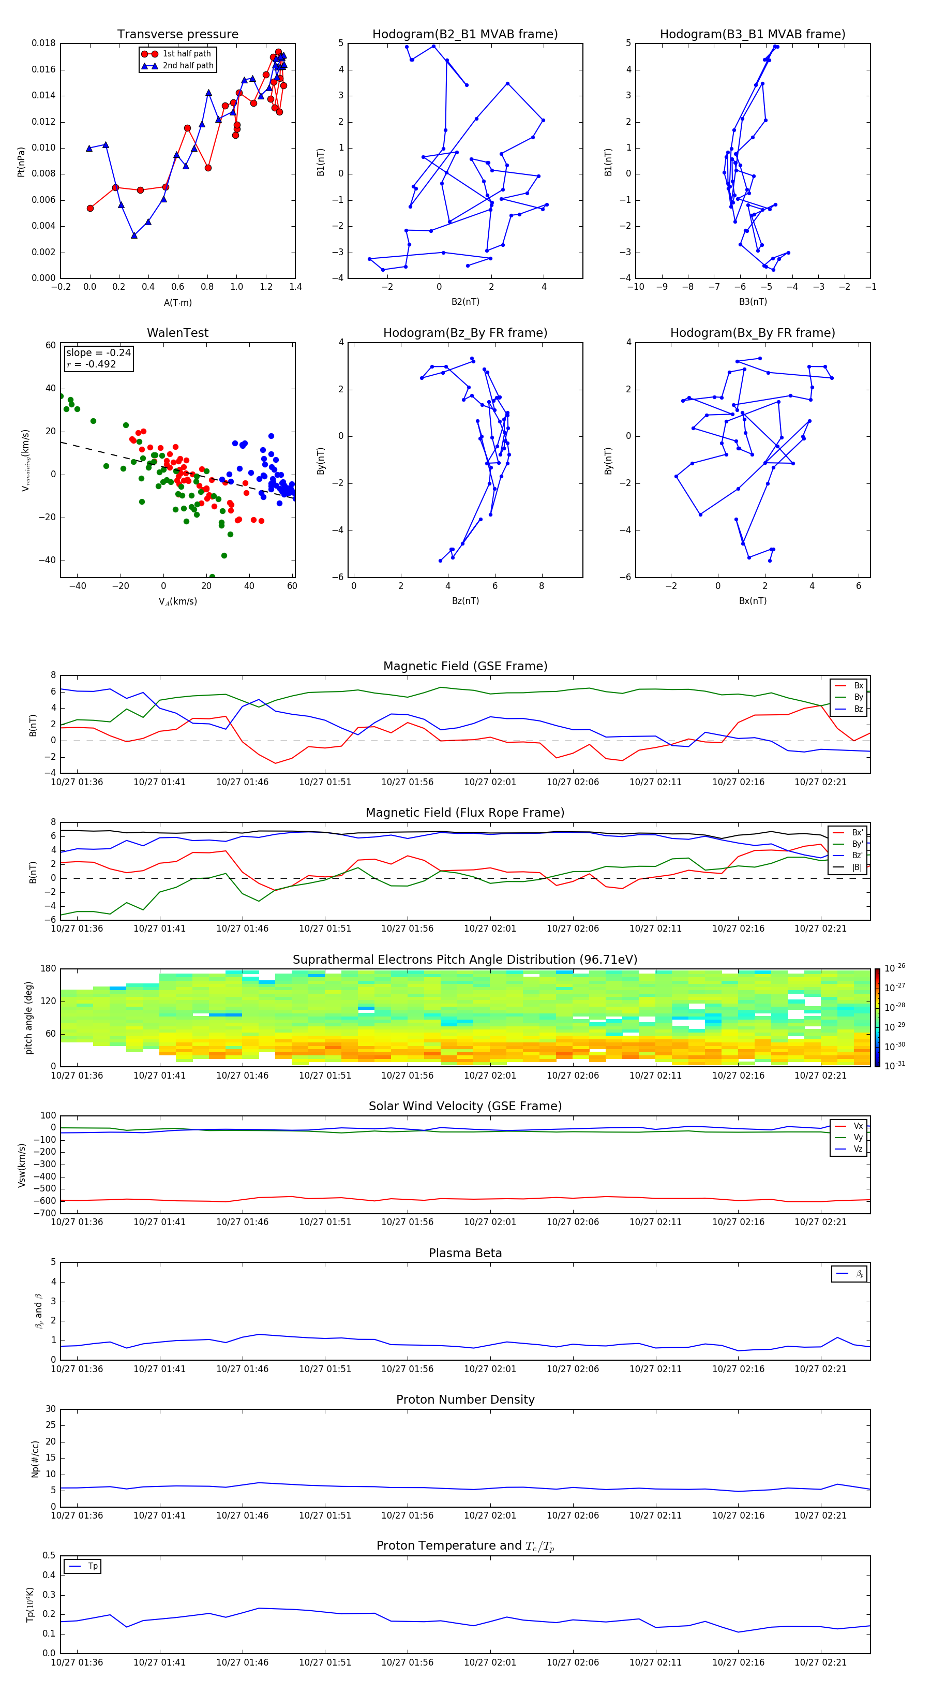Click the 'Plasma Beta' plot title

[465, 1253]
